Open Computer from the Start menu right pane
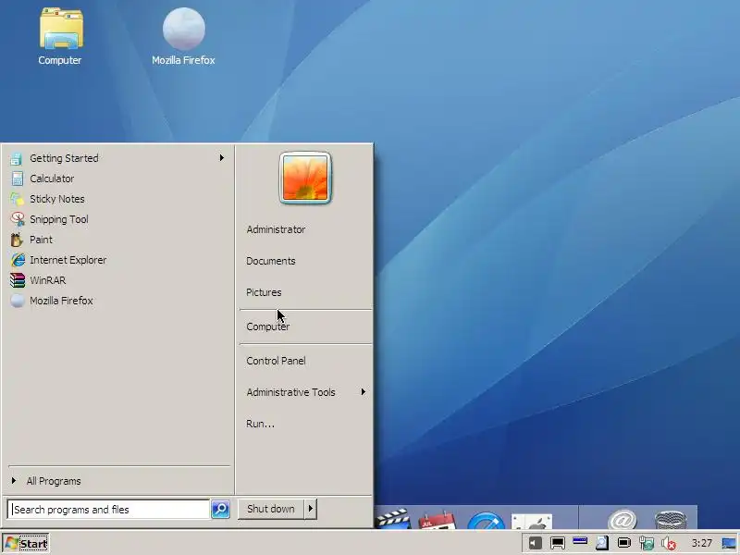 pyautogui.click(x=268, y=327)
